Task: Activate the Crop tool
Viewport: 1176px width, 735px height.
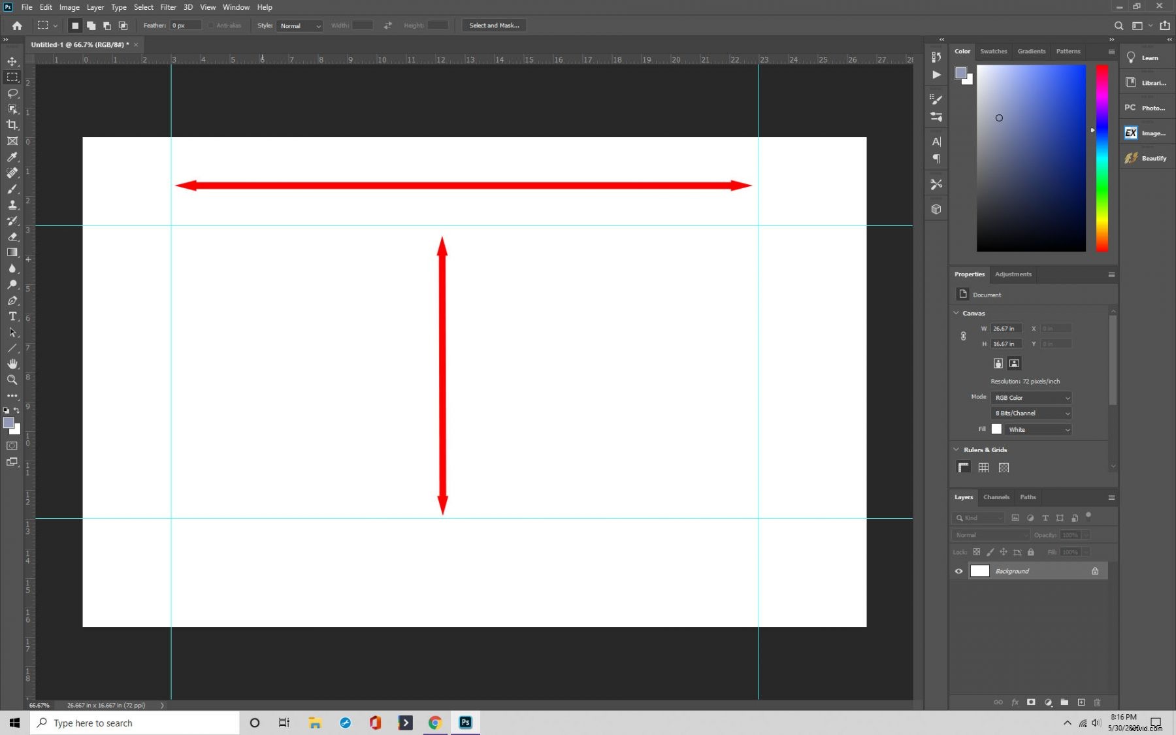Action: click(12, 125)
